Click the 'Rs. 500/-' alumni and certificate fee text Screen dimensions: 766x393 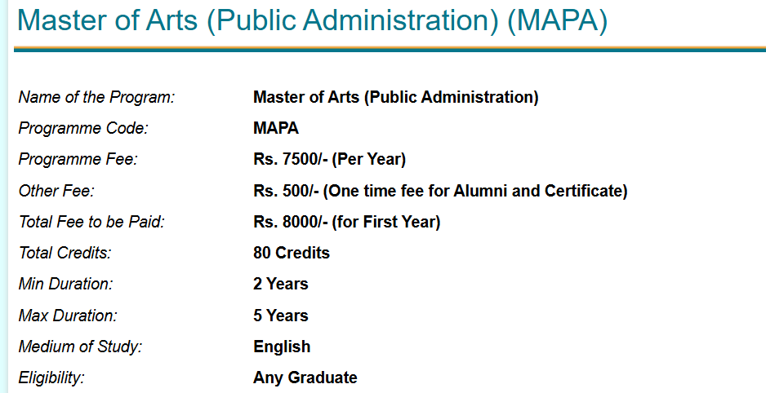(x=440, y=192)
